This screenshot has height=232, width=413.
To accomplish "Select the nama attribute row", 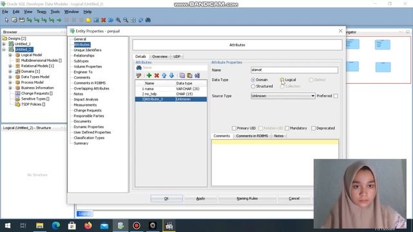I will pos(171,89).
